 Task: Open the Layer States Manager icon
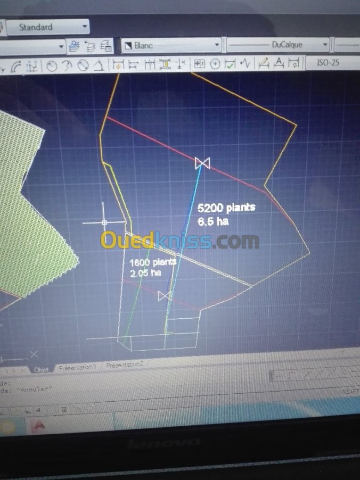pos(107,46)
